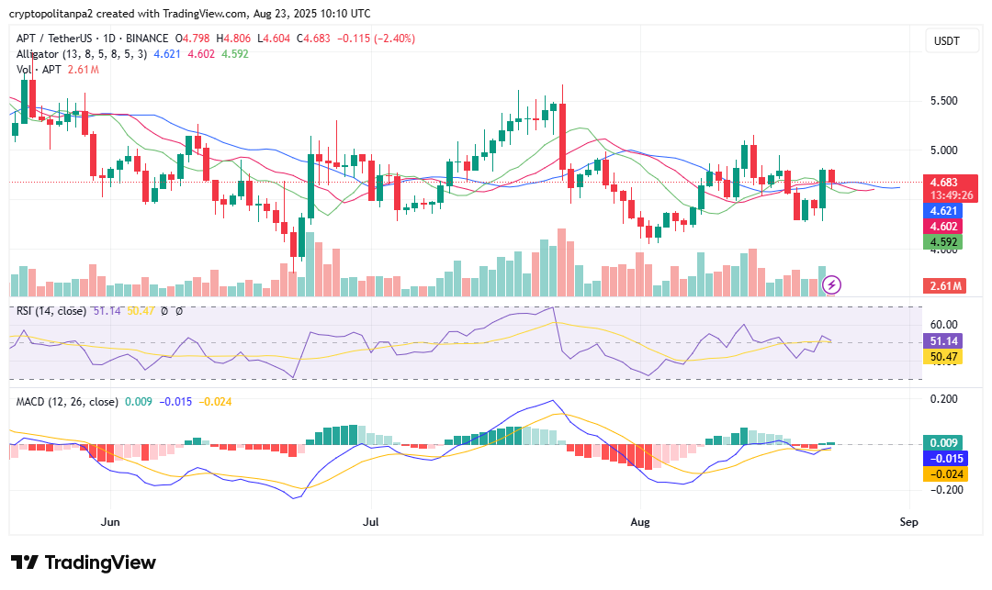Click the MACD (12, 26, close) indicator label
This screenshot has height=590, width=992.
coord(67,402)
